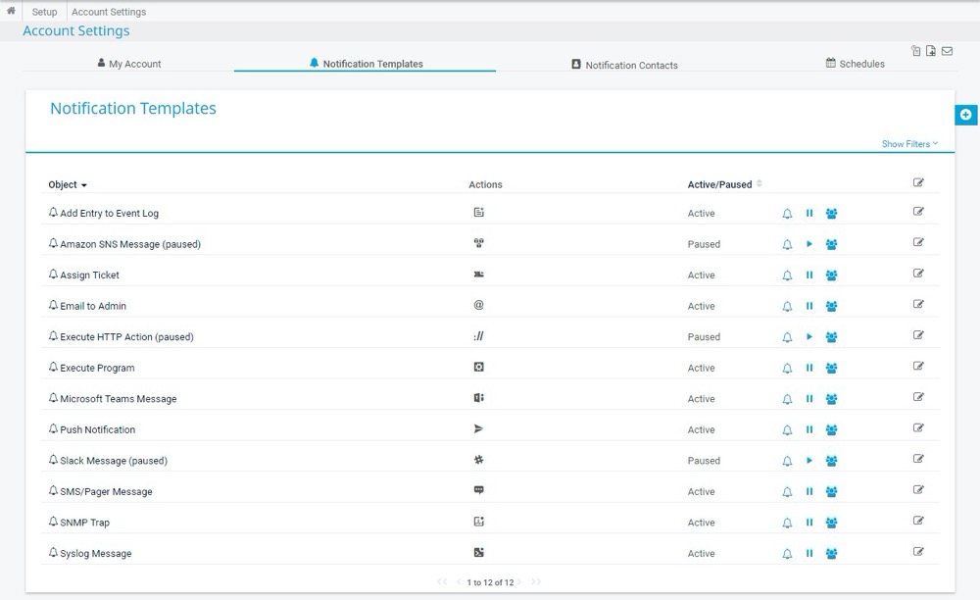This screenshot has height=600, width=980.
Task: Resume the Slack Message notification
Action: click(809, 461)
